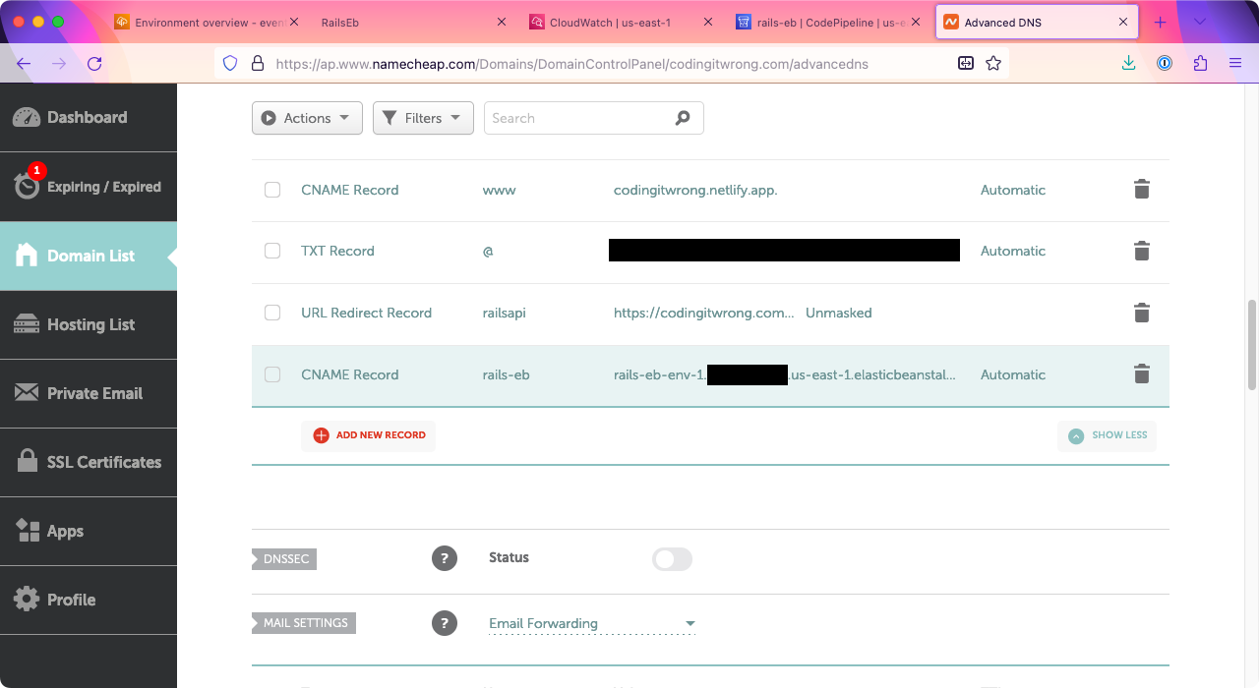Click the elasticbeanstalk CNAME value
The height and width of the screenshot is (688, 1259).
pyautogui.click(x=785, y=374)
